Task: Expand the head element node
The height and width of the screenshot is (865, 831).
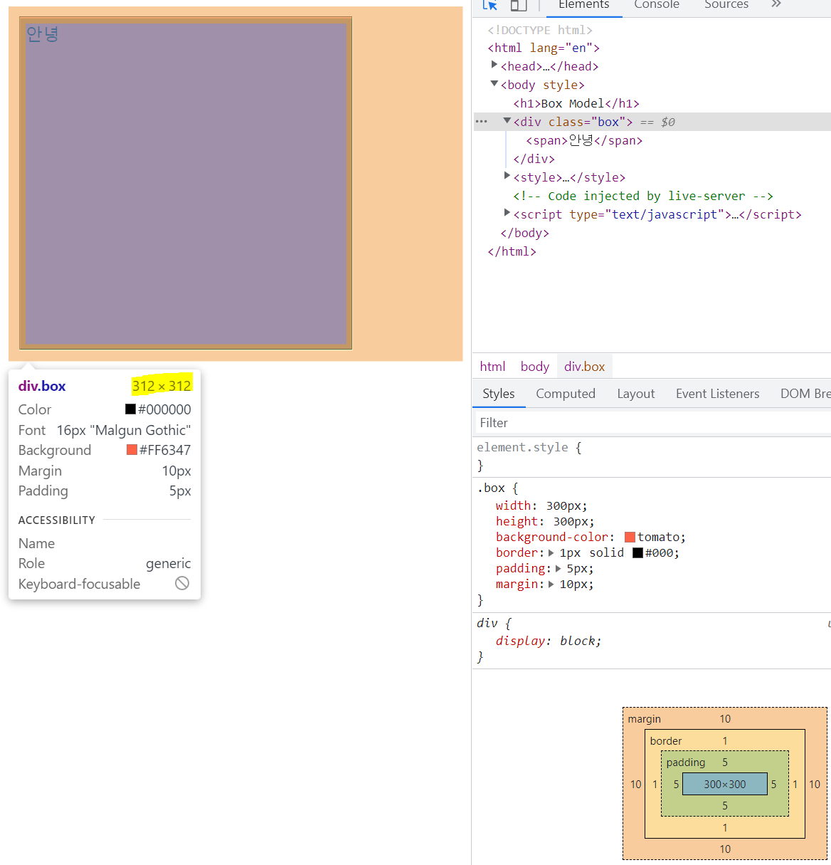Action: coord(494,65)
